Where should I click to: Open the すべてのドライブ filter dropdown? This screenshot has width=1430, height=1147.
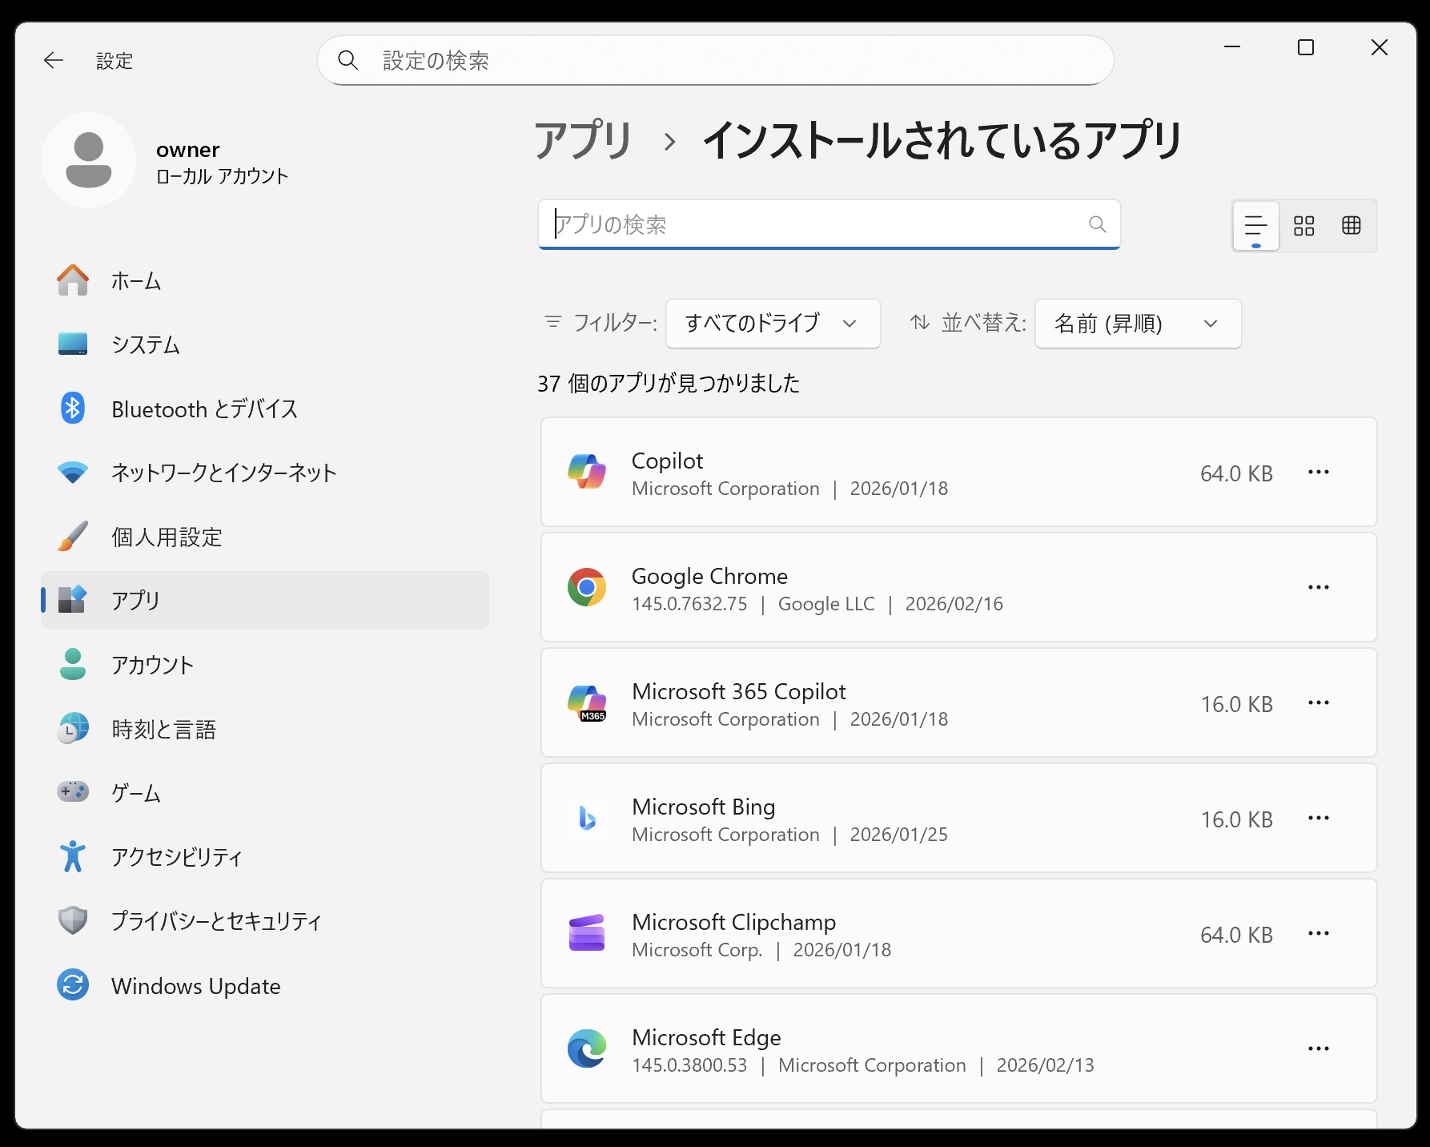coord(772,324)
